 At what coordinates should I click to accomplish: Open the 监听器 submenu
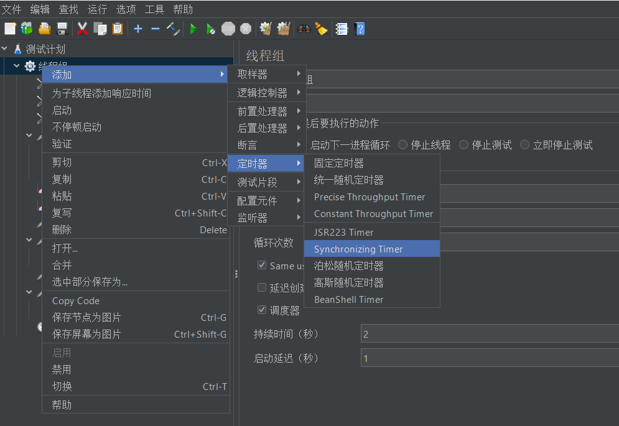point(267,218)
